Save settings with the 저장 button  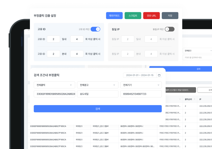click(x=170, y=16)
